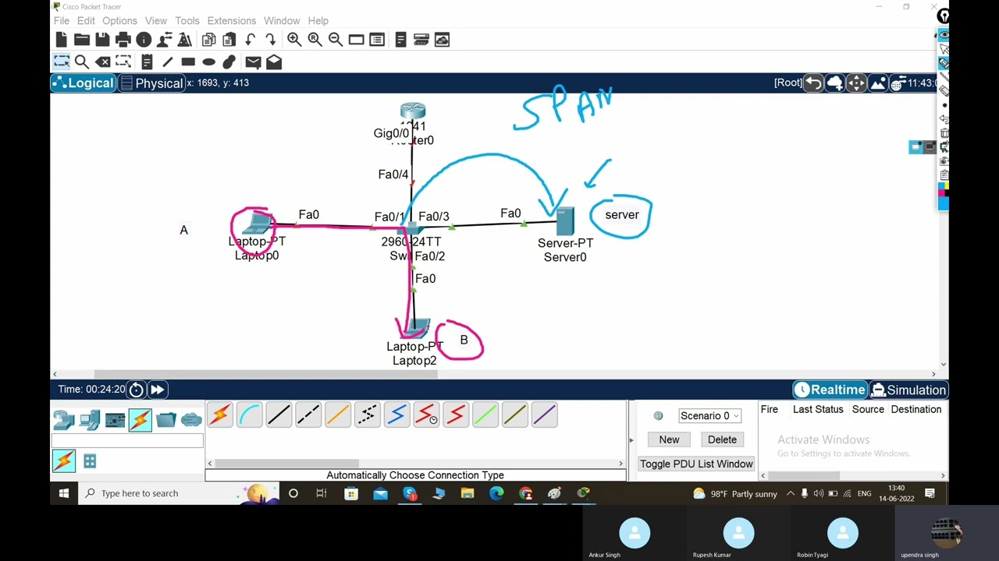Open the View menu
The width and height of the screenshot is (999, 561).
156,20
